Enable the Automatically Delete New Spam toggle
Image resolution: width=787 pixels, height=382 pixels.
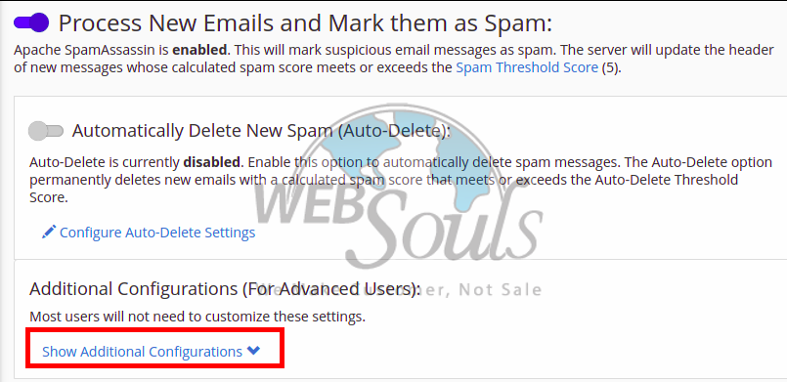(x=46, y=131)
